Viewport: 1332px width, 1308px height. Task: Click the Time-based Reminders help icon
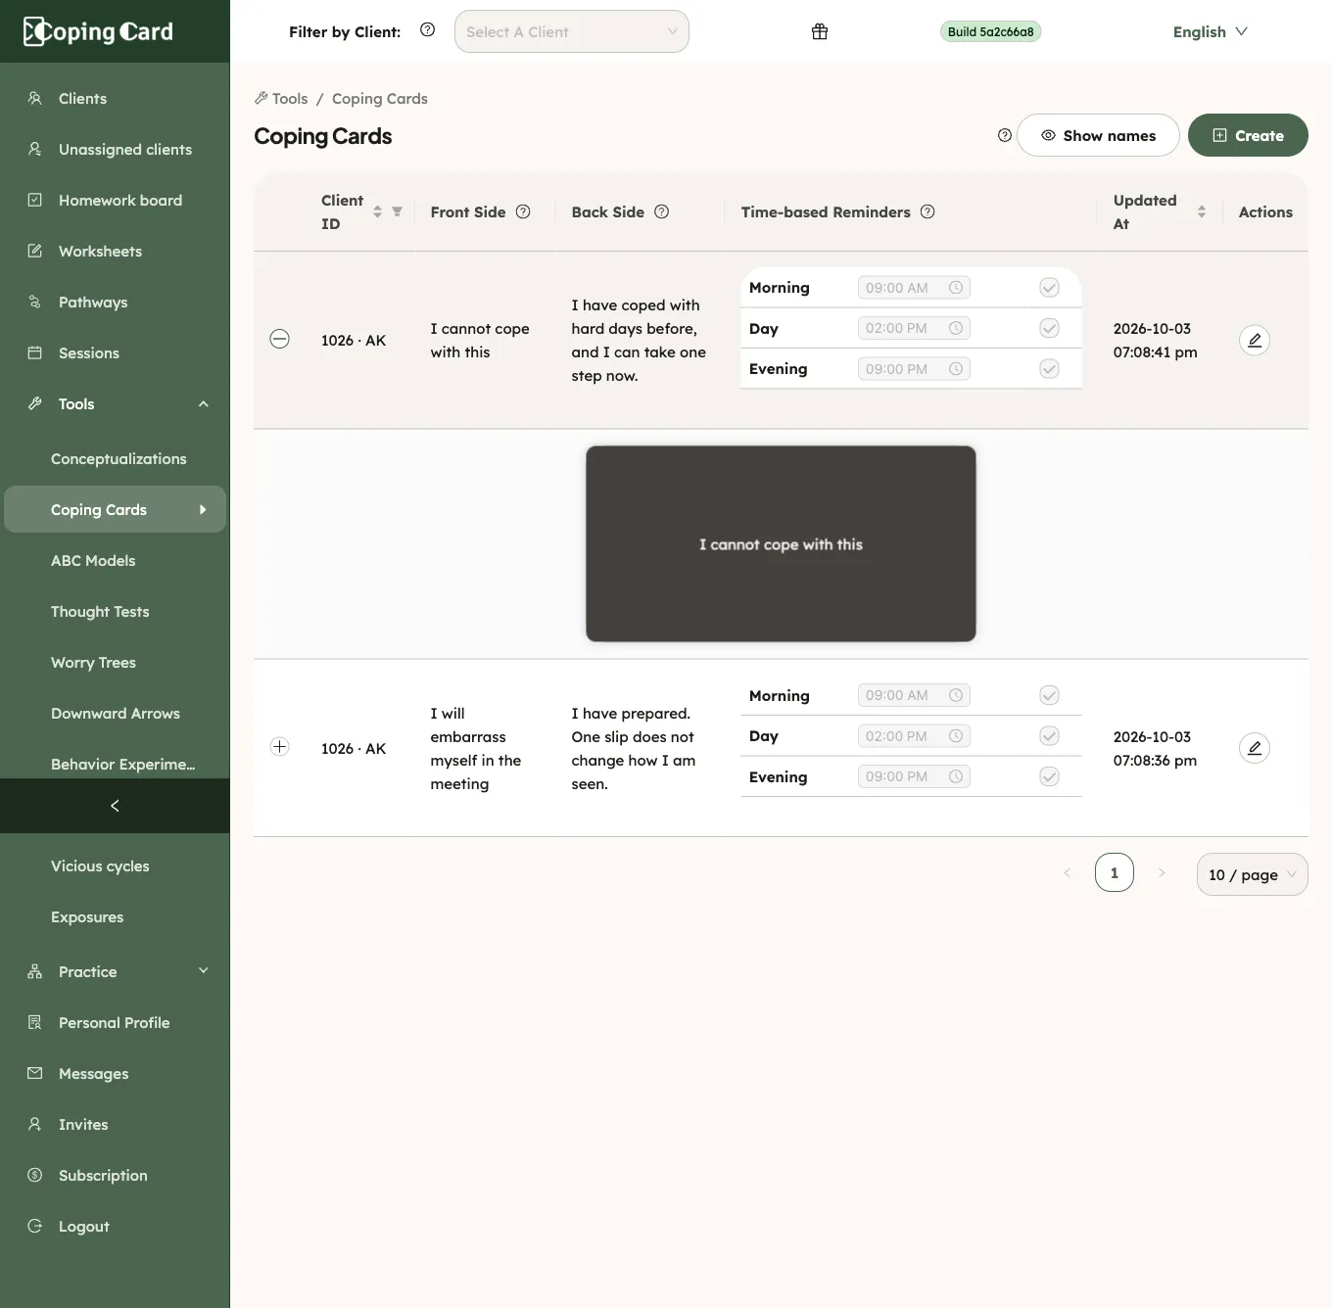pos(928,211)
